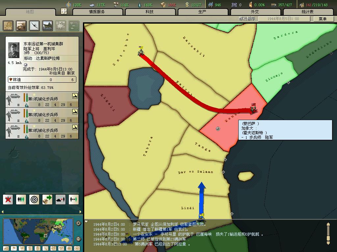Open the 科技 technology tab
Screen dimensions: 337x252
149,12
